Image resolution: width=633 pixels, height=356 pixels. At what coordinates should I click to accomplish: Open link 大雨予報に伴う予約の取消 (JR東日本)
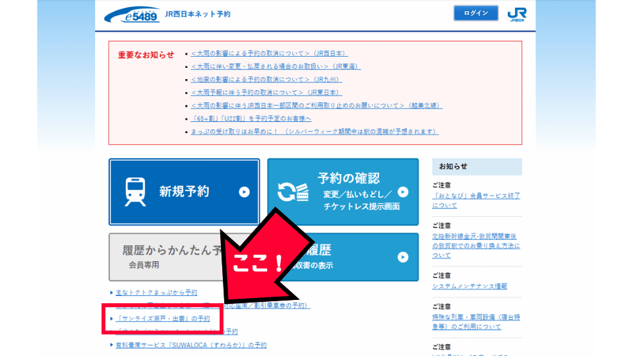point(266,92)
